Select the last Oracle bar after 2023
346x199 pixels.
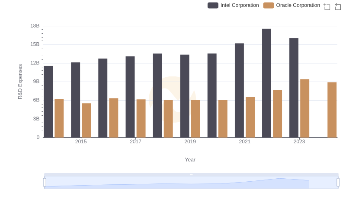(x=332, y=110)
